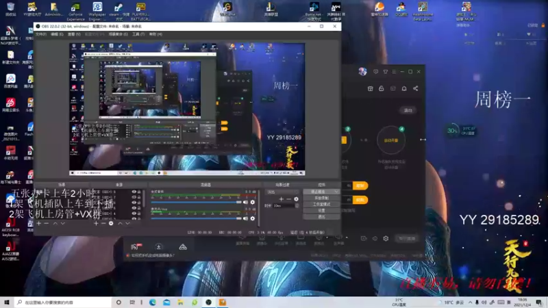Open the 查看(V) menu in OBS
This screenshot has width=548, height=308.
pos(74,34)
